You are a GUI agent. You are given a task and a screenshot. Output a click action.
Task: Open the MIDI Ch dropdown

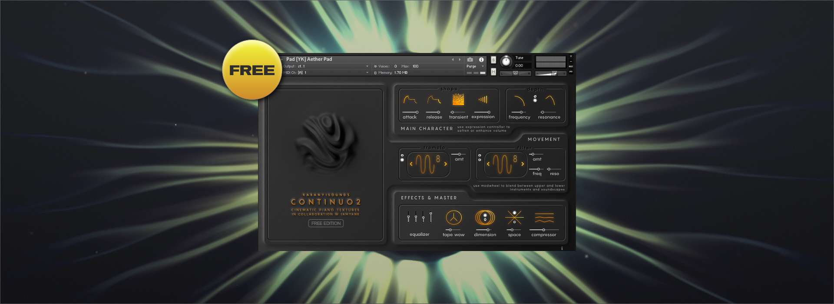[327, 73]
